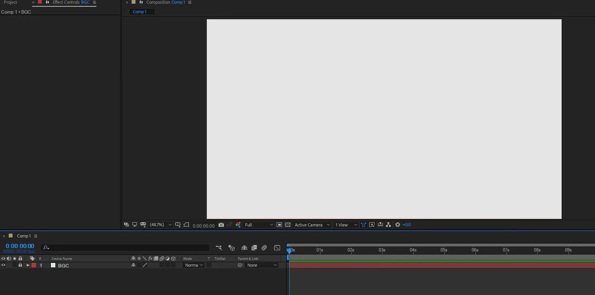Click the exposure value +0.0
595x295 pixels.
coord(407,225)
